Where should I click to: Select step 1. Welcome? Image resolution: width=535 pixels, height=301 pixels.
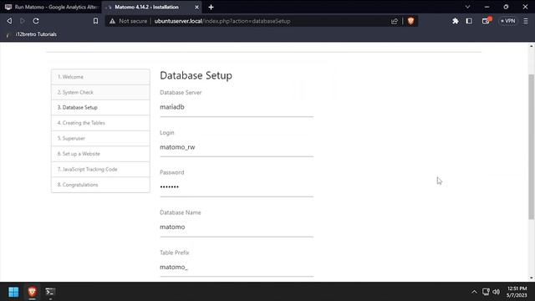tap(100, 77)
